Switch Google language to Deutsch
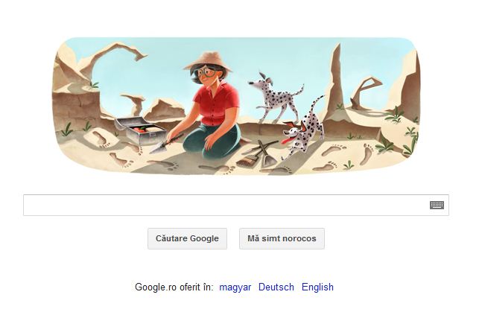The height and width of the screenshot is (315, 482). coord(276,287)
